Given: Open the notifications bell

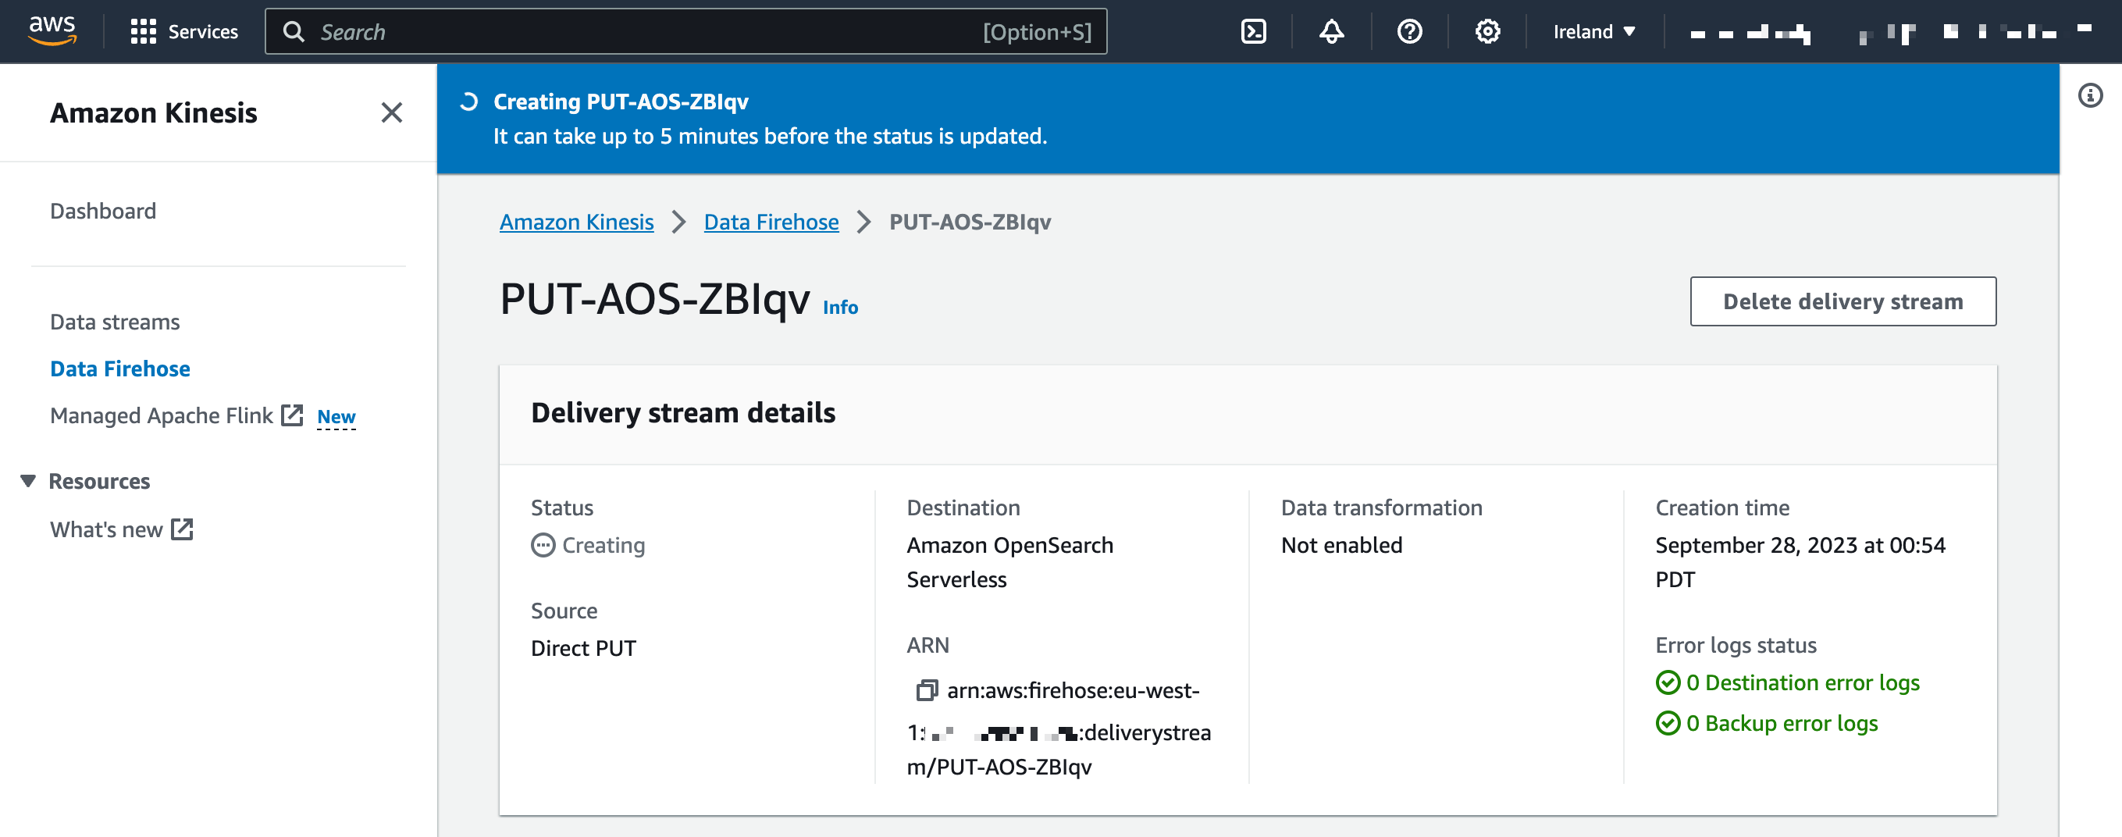Looking at the screenshot, I should [x=1330, y=31].
